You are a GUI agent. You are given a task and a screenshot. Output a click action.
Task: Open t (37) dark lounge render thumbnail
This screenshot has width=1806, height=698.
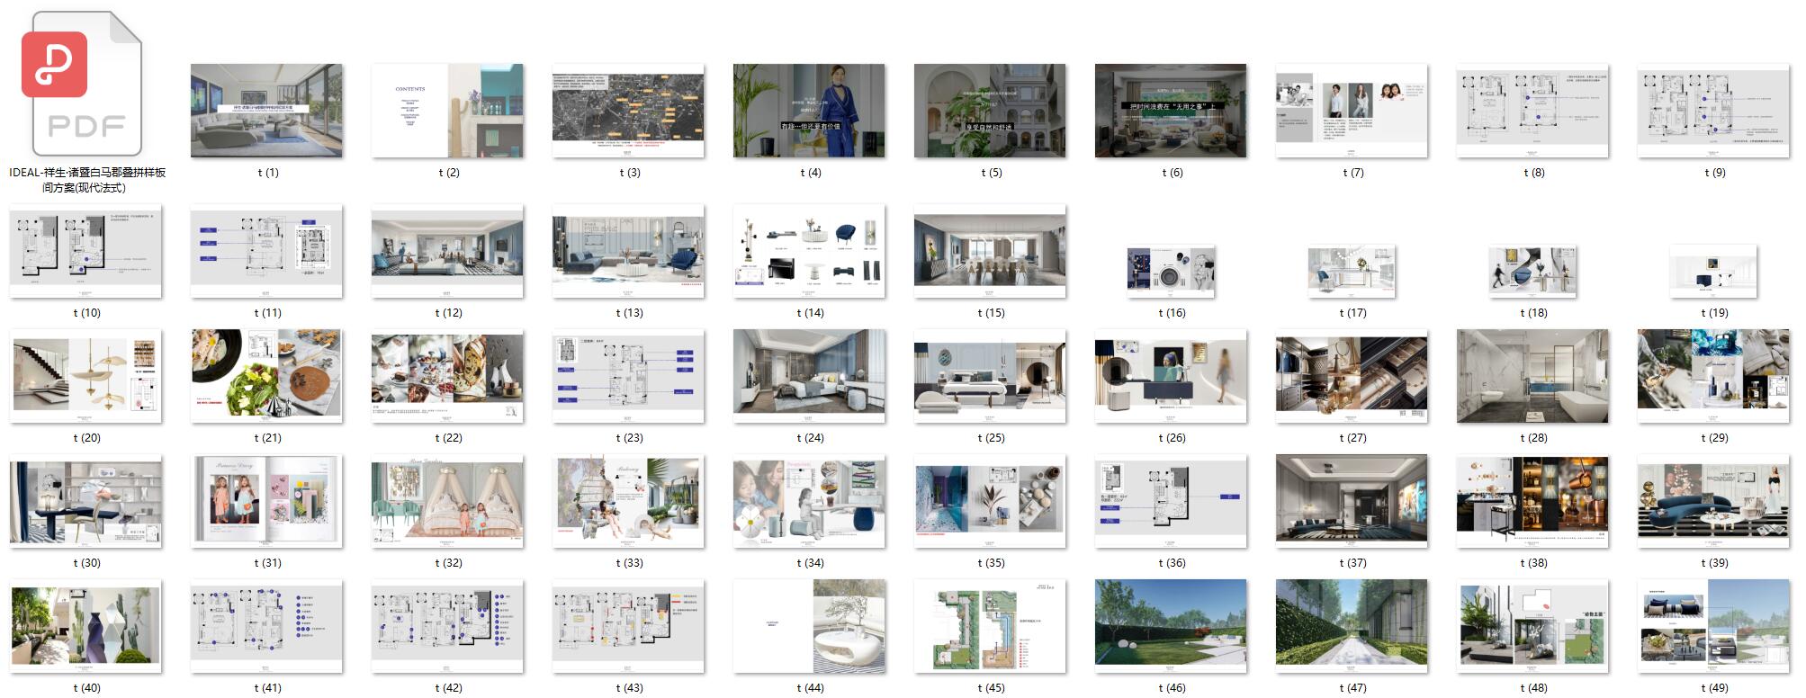tap(1352, 501)
